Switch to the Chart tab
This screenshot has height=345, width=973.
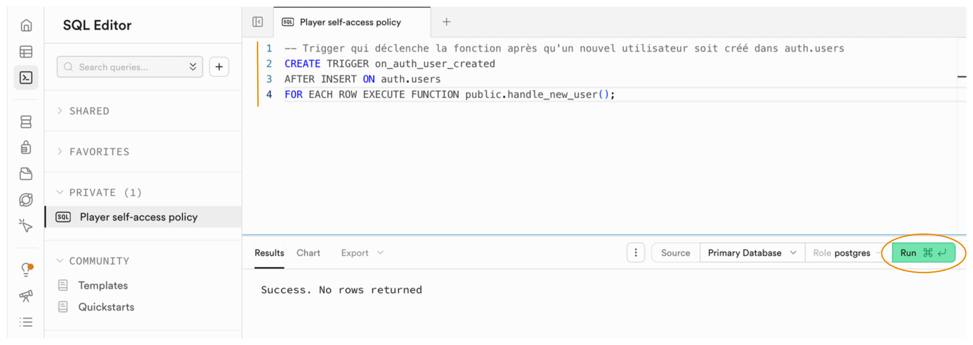308,253
